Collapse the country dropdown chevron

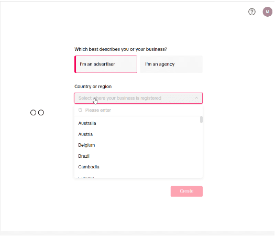point(196,98)
